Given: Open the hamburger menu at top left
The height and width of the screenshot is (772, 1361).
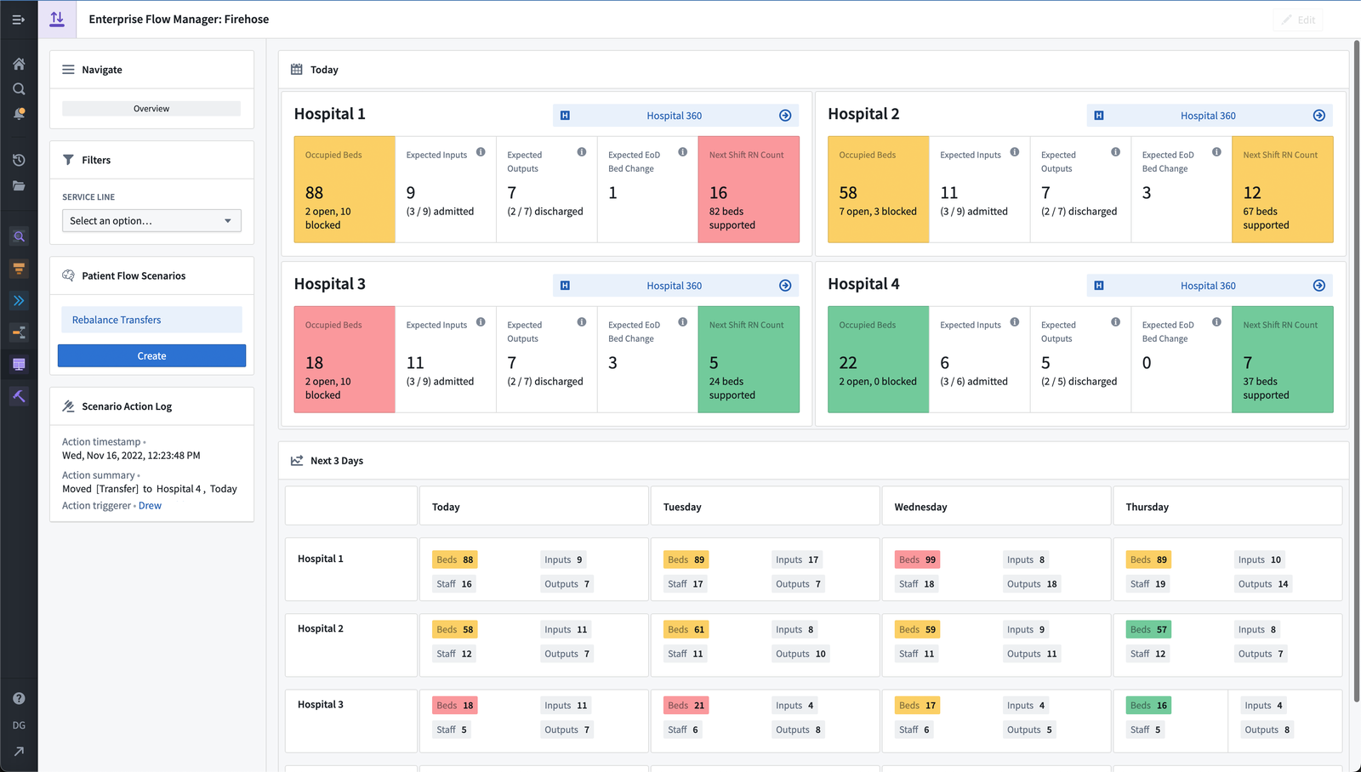Looking at the screenshot, I should click(x=19, y=19).
